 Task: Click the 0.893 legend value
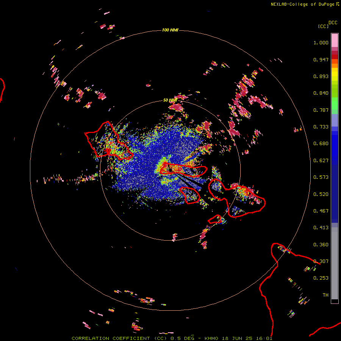[x=321, y=76]
